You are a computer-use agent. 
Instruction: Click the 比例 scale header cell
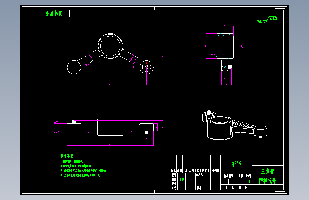[248, 176]
